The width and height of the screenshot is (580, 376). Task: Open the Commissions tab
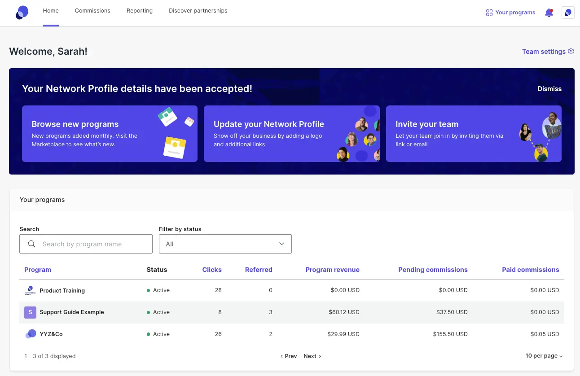point(92,11)
